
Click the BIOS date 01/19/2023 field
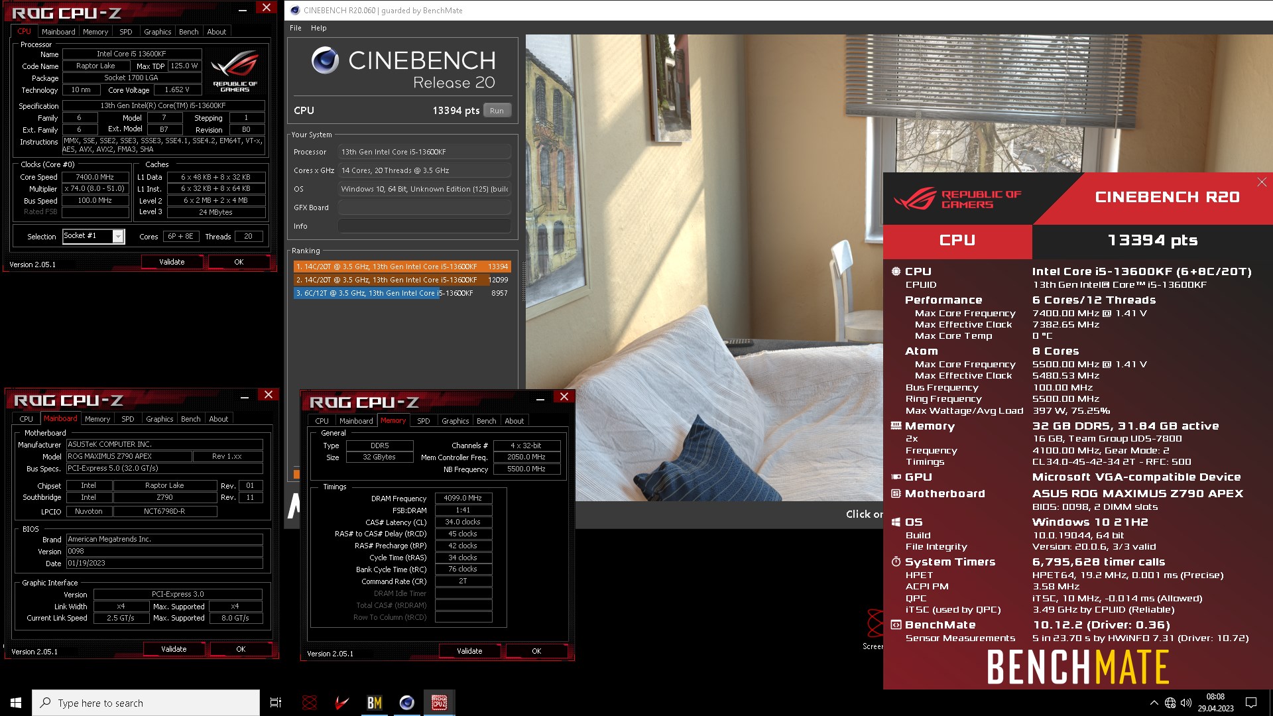click(x=164, y=563)
